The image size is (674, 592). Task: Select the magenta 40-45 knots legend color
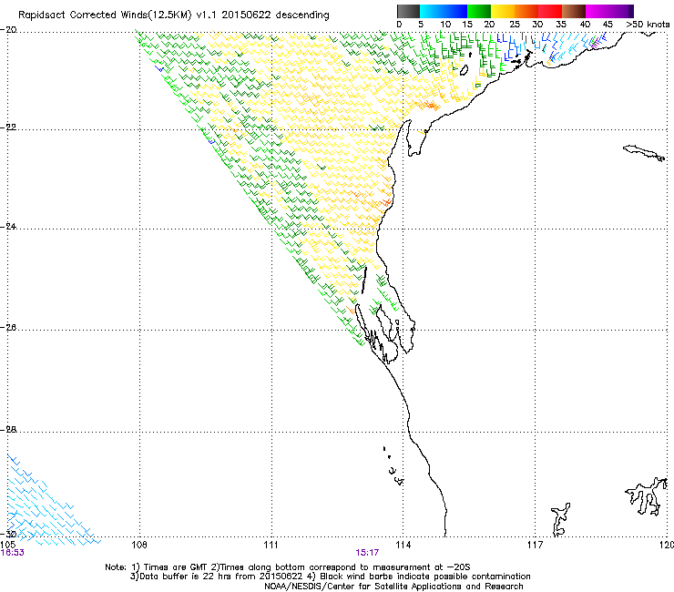(x=597, y=11)
